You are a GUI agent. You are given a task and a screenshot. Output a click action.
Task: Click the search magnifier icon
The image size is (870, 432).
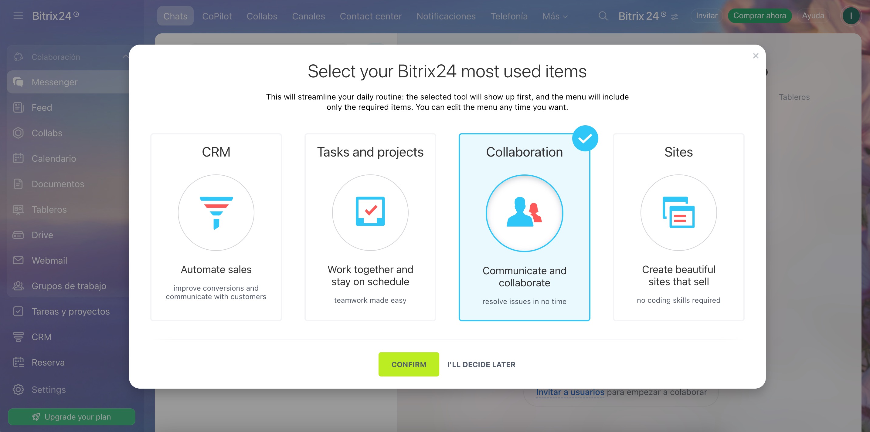point(603,16)
